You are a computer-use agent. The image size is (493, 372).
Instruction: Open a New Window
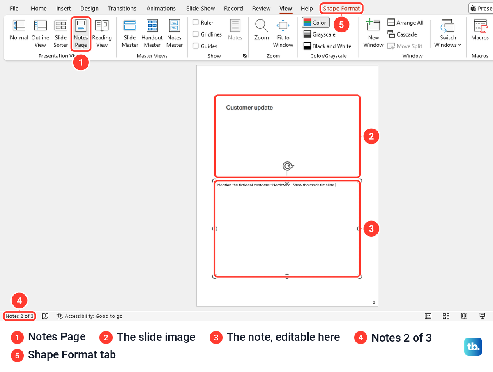pos(373,33)
